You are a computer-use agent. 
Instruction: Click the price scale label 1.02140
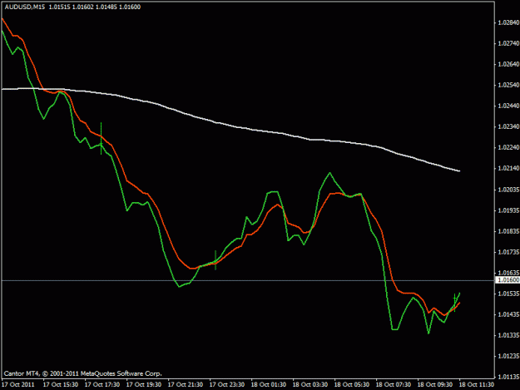click(x=508, y=169)
